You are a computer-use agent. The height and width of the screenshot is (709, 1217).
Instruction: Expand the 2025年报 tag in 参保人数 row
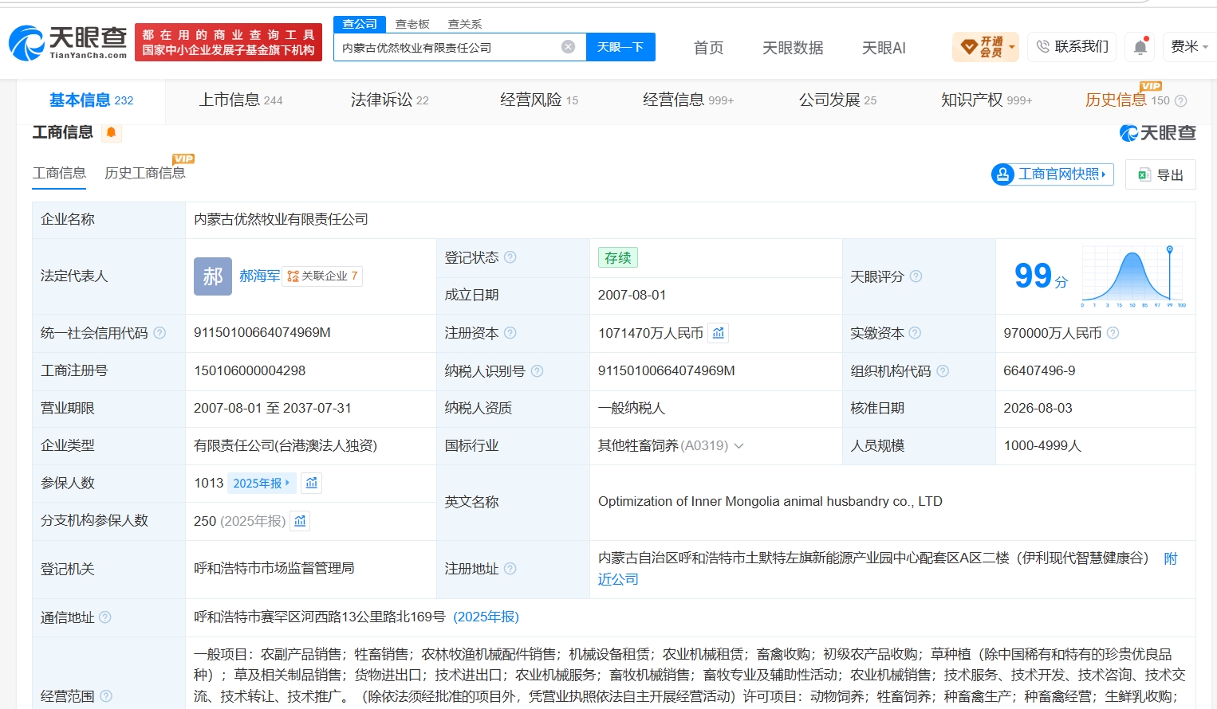point(262,483)
